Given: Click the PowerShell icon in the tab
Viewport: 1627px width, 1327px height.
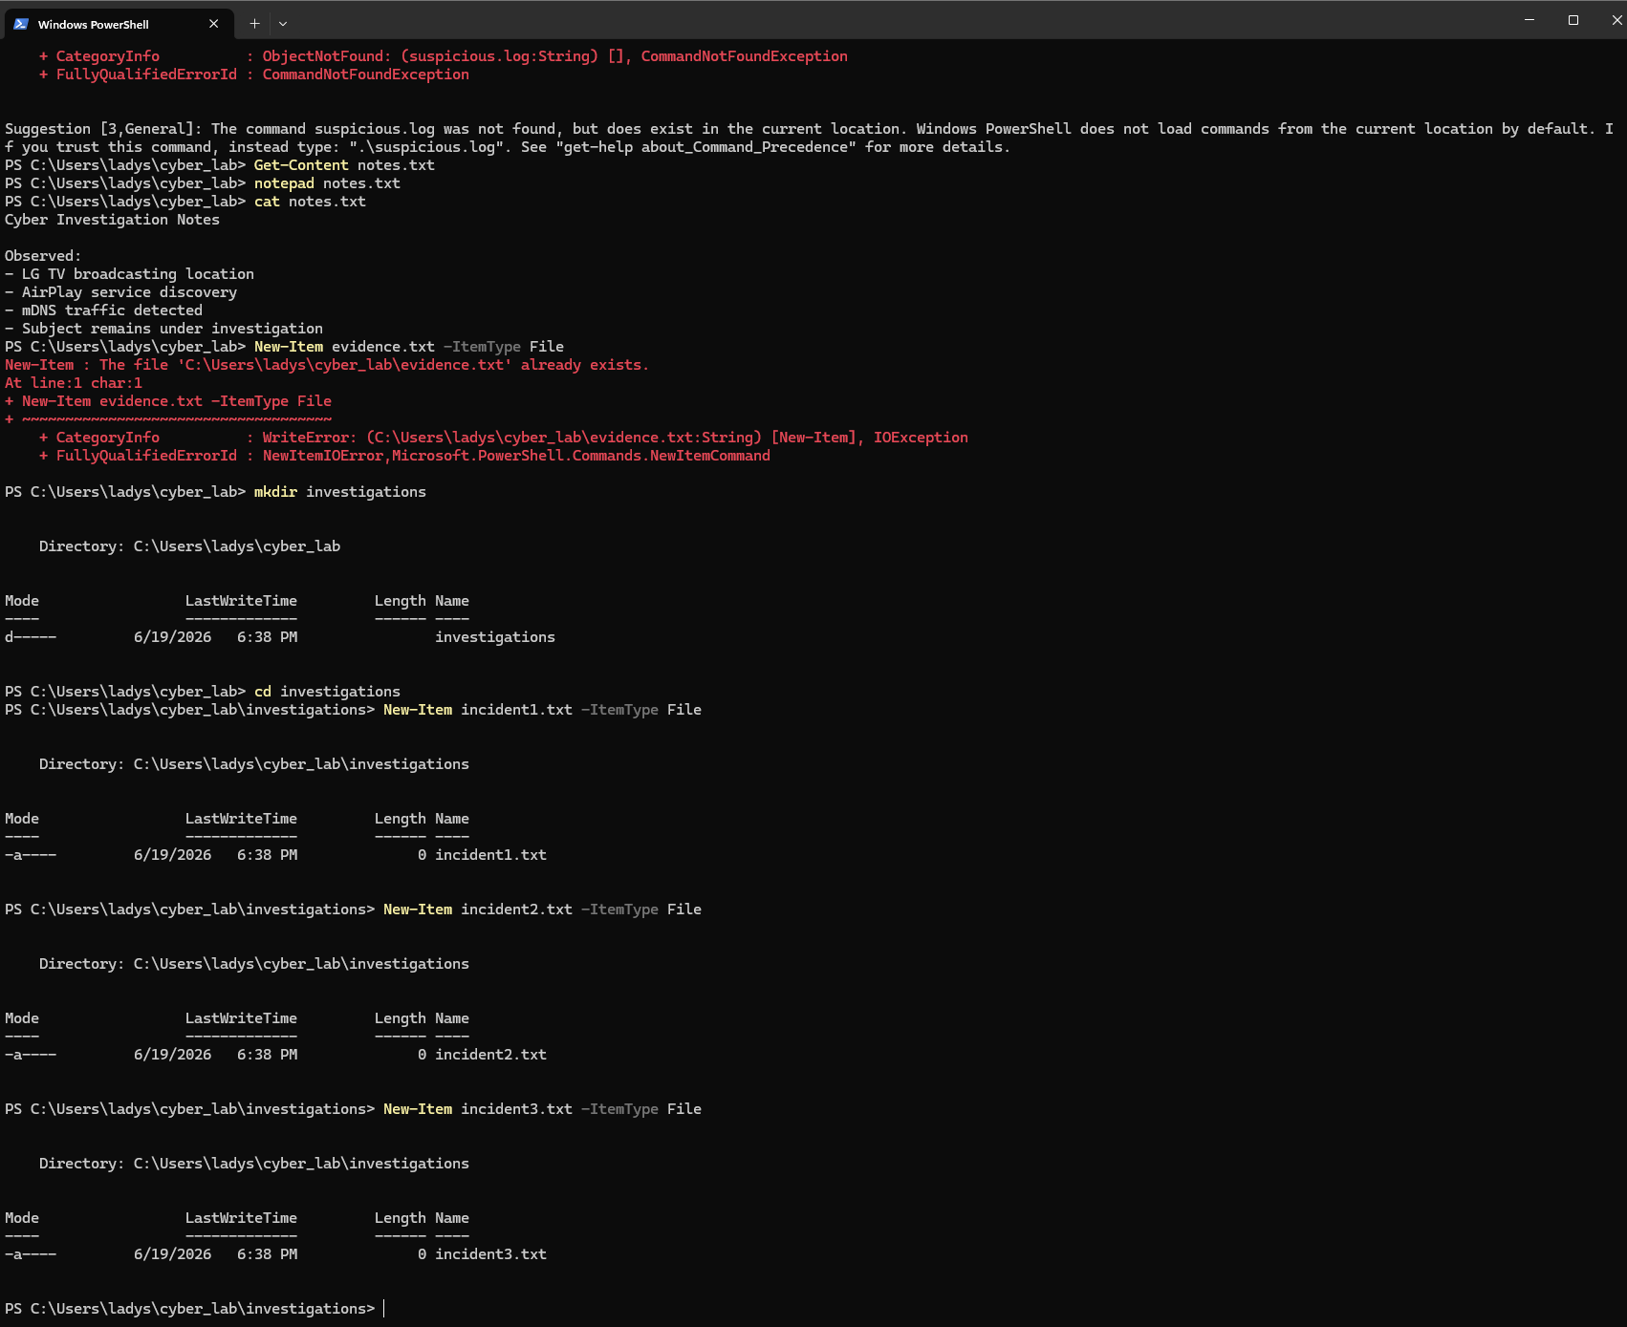Looking at the screenshot, I should tap(21, 24).
